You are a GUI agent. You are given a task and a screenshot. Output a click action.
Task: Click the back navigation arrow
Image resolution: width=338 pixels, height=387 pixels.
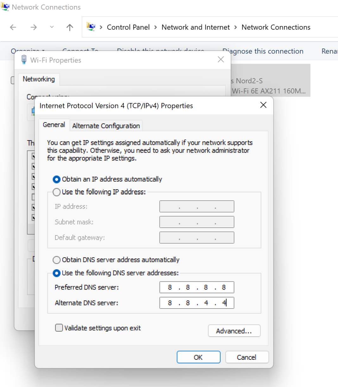click(x=13, y=27)
